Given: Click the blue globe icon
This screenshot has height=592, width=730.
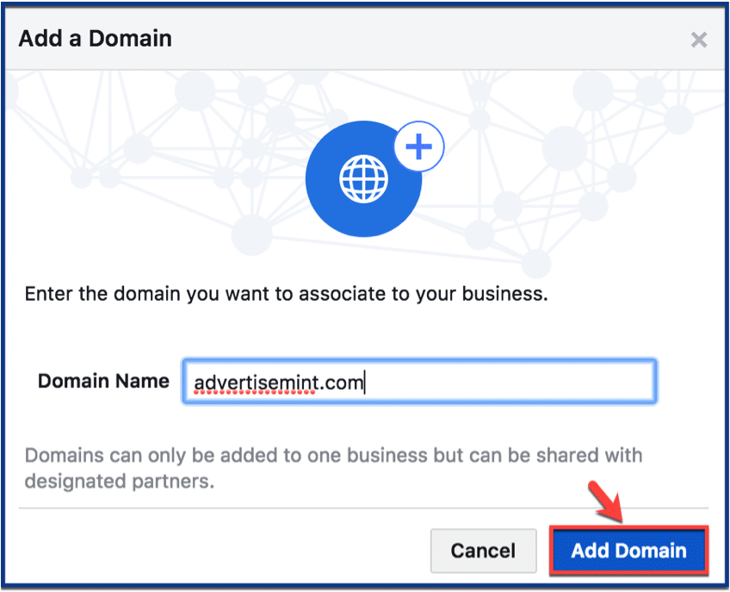Looking at the screenshot, I should click(363, 179).
